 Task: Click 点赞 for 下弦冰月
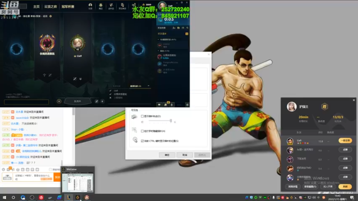click(345, 159)
